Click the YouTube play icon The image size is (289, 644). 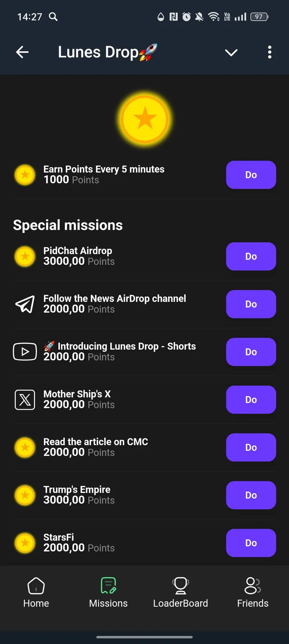pyautogui.click(x=25, y=352)
